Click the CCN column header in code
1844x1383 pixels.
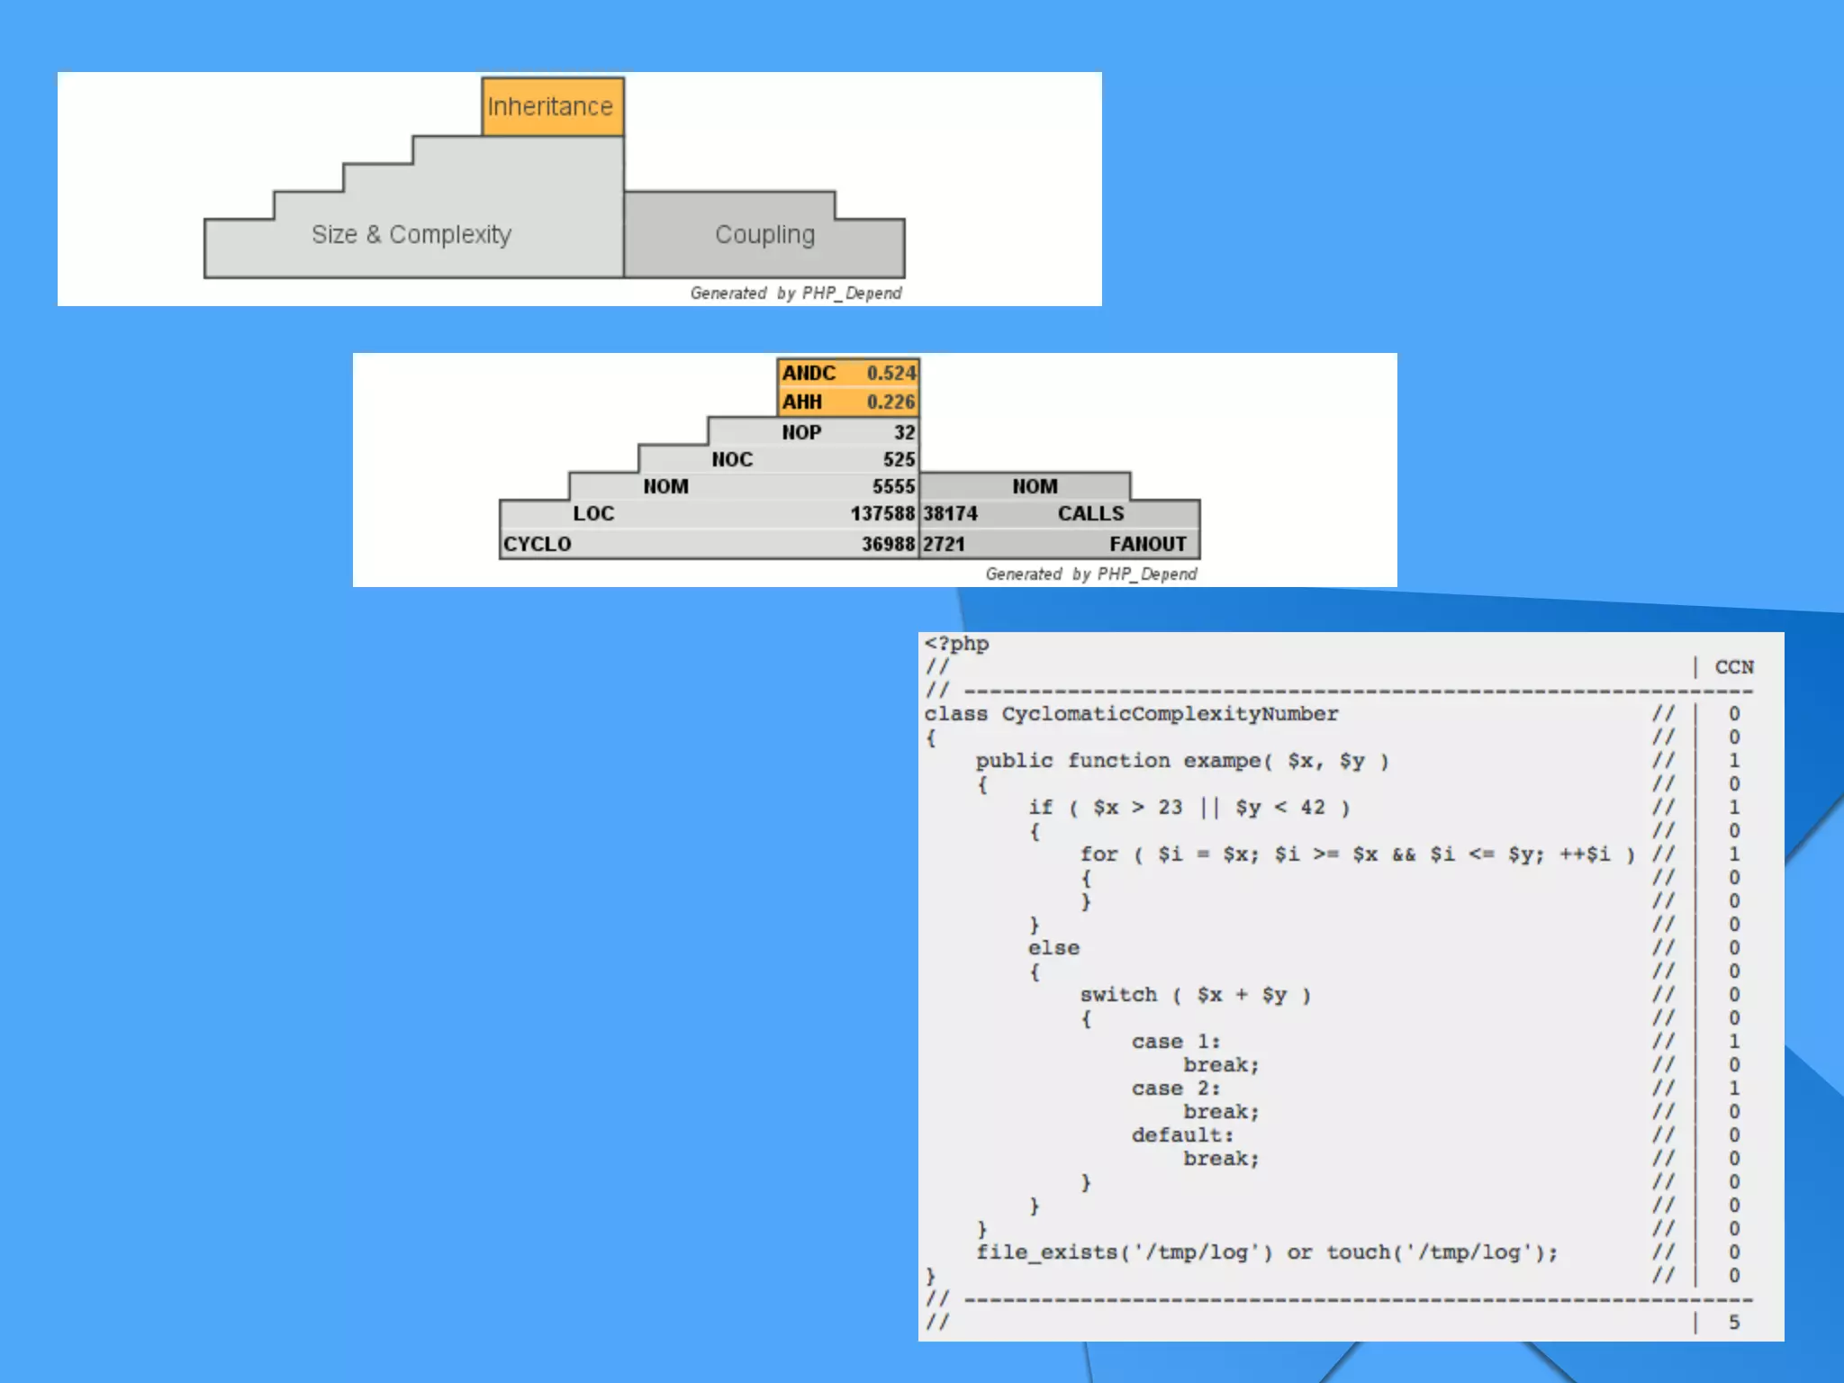pyautogui.click(x=1733, y=667)
